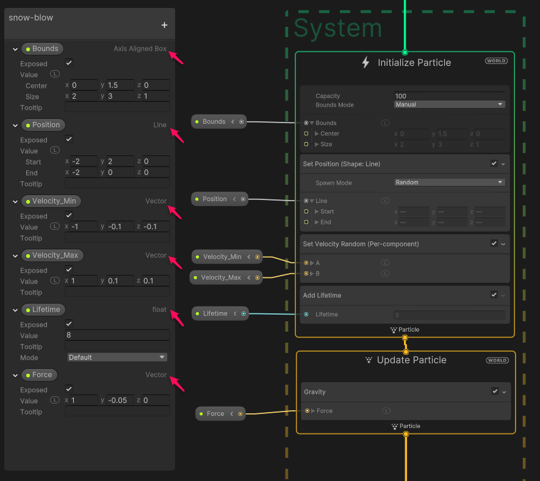
Task: Disable the Gravity block checkbox
Action: coord(494,391)
